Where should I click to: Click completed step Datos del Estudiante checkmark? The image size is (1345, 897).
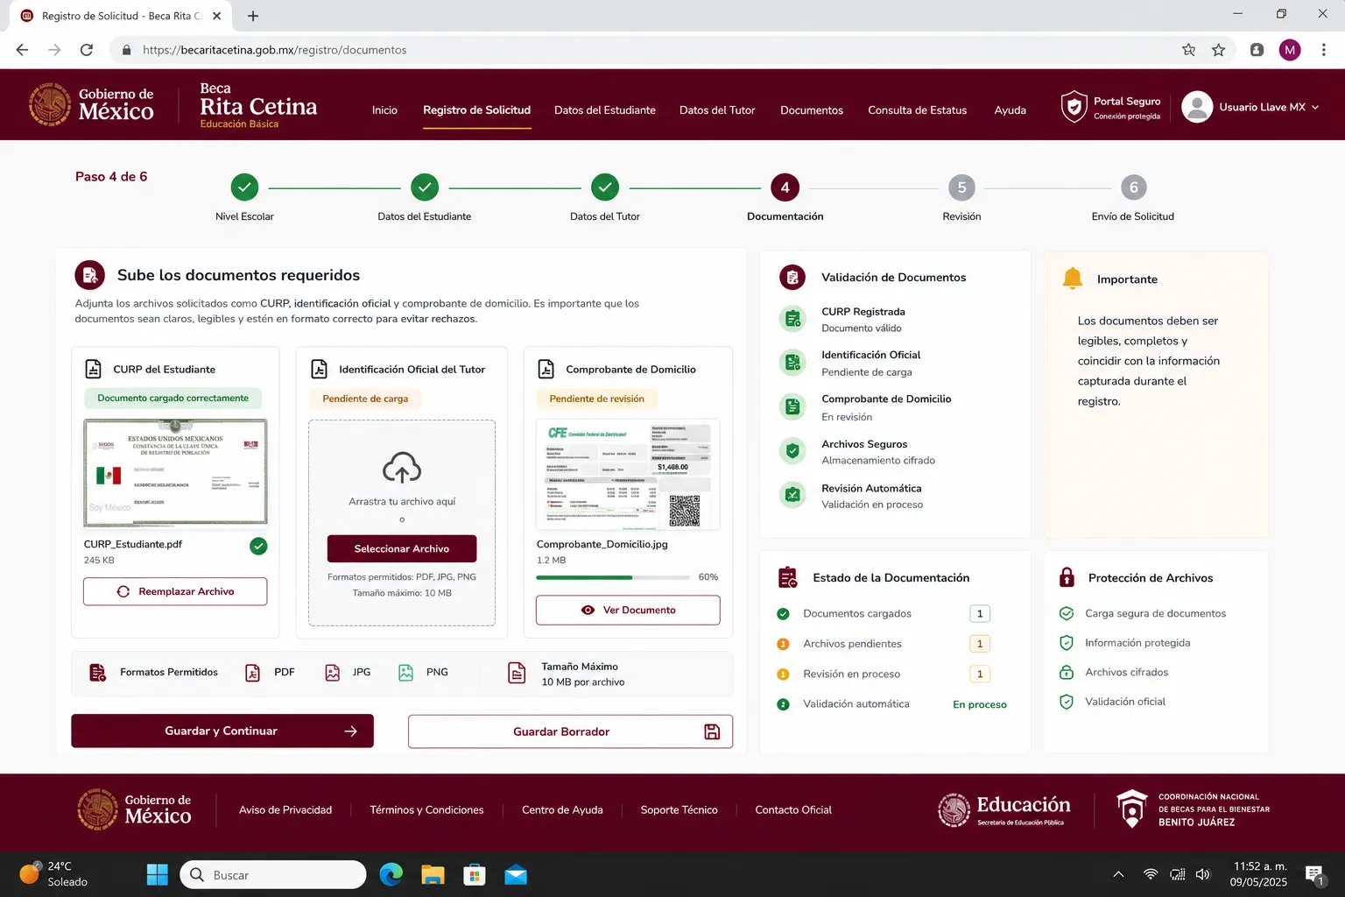point(425,187)
